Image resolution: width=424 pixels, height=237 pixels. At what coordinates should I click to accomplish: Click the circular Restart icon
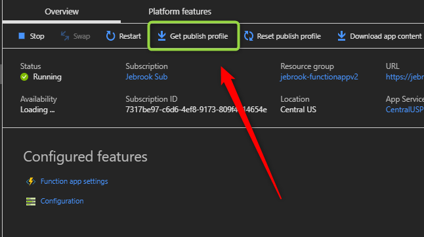[110, 35]
